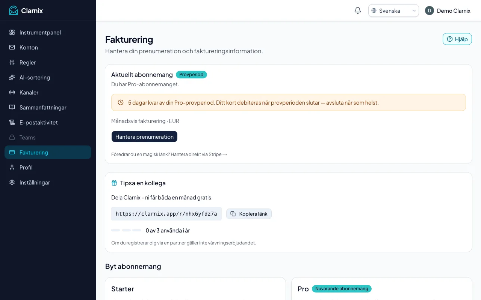Select the locked Teams item

point(48,137)
